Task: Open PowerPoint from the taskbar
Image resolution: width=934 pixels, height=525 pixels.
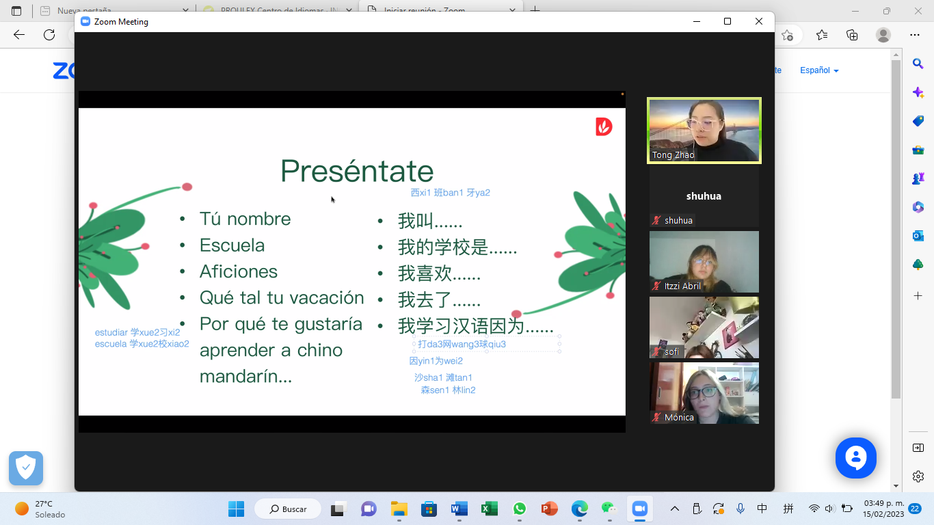Action: [x=549, y=509]
